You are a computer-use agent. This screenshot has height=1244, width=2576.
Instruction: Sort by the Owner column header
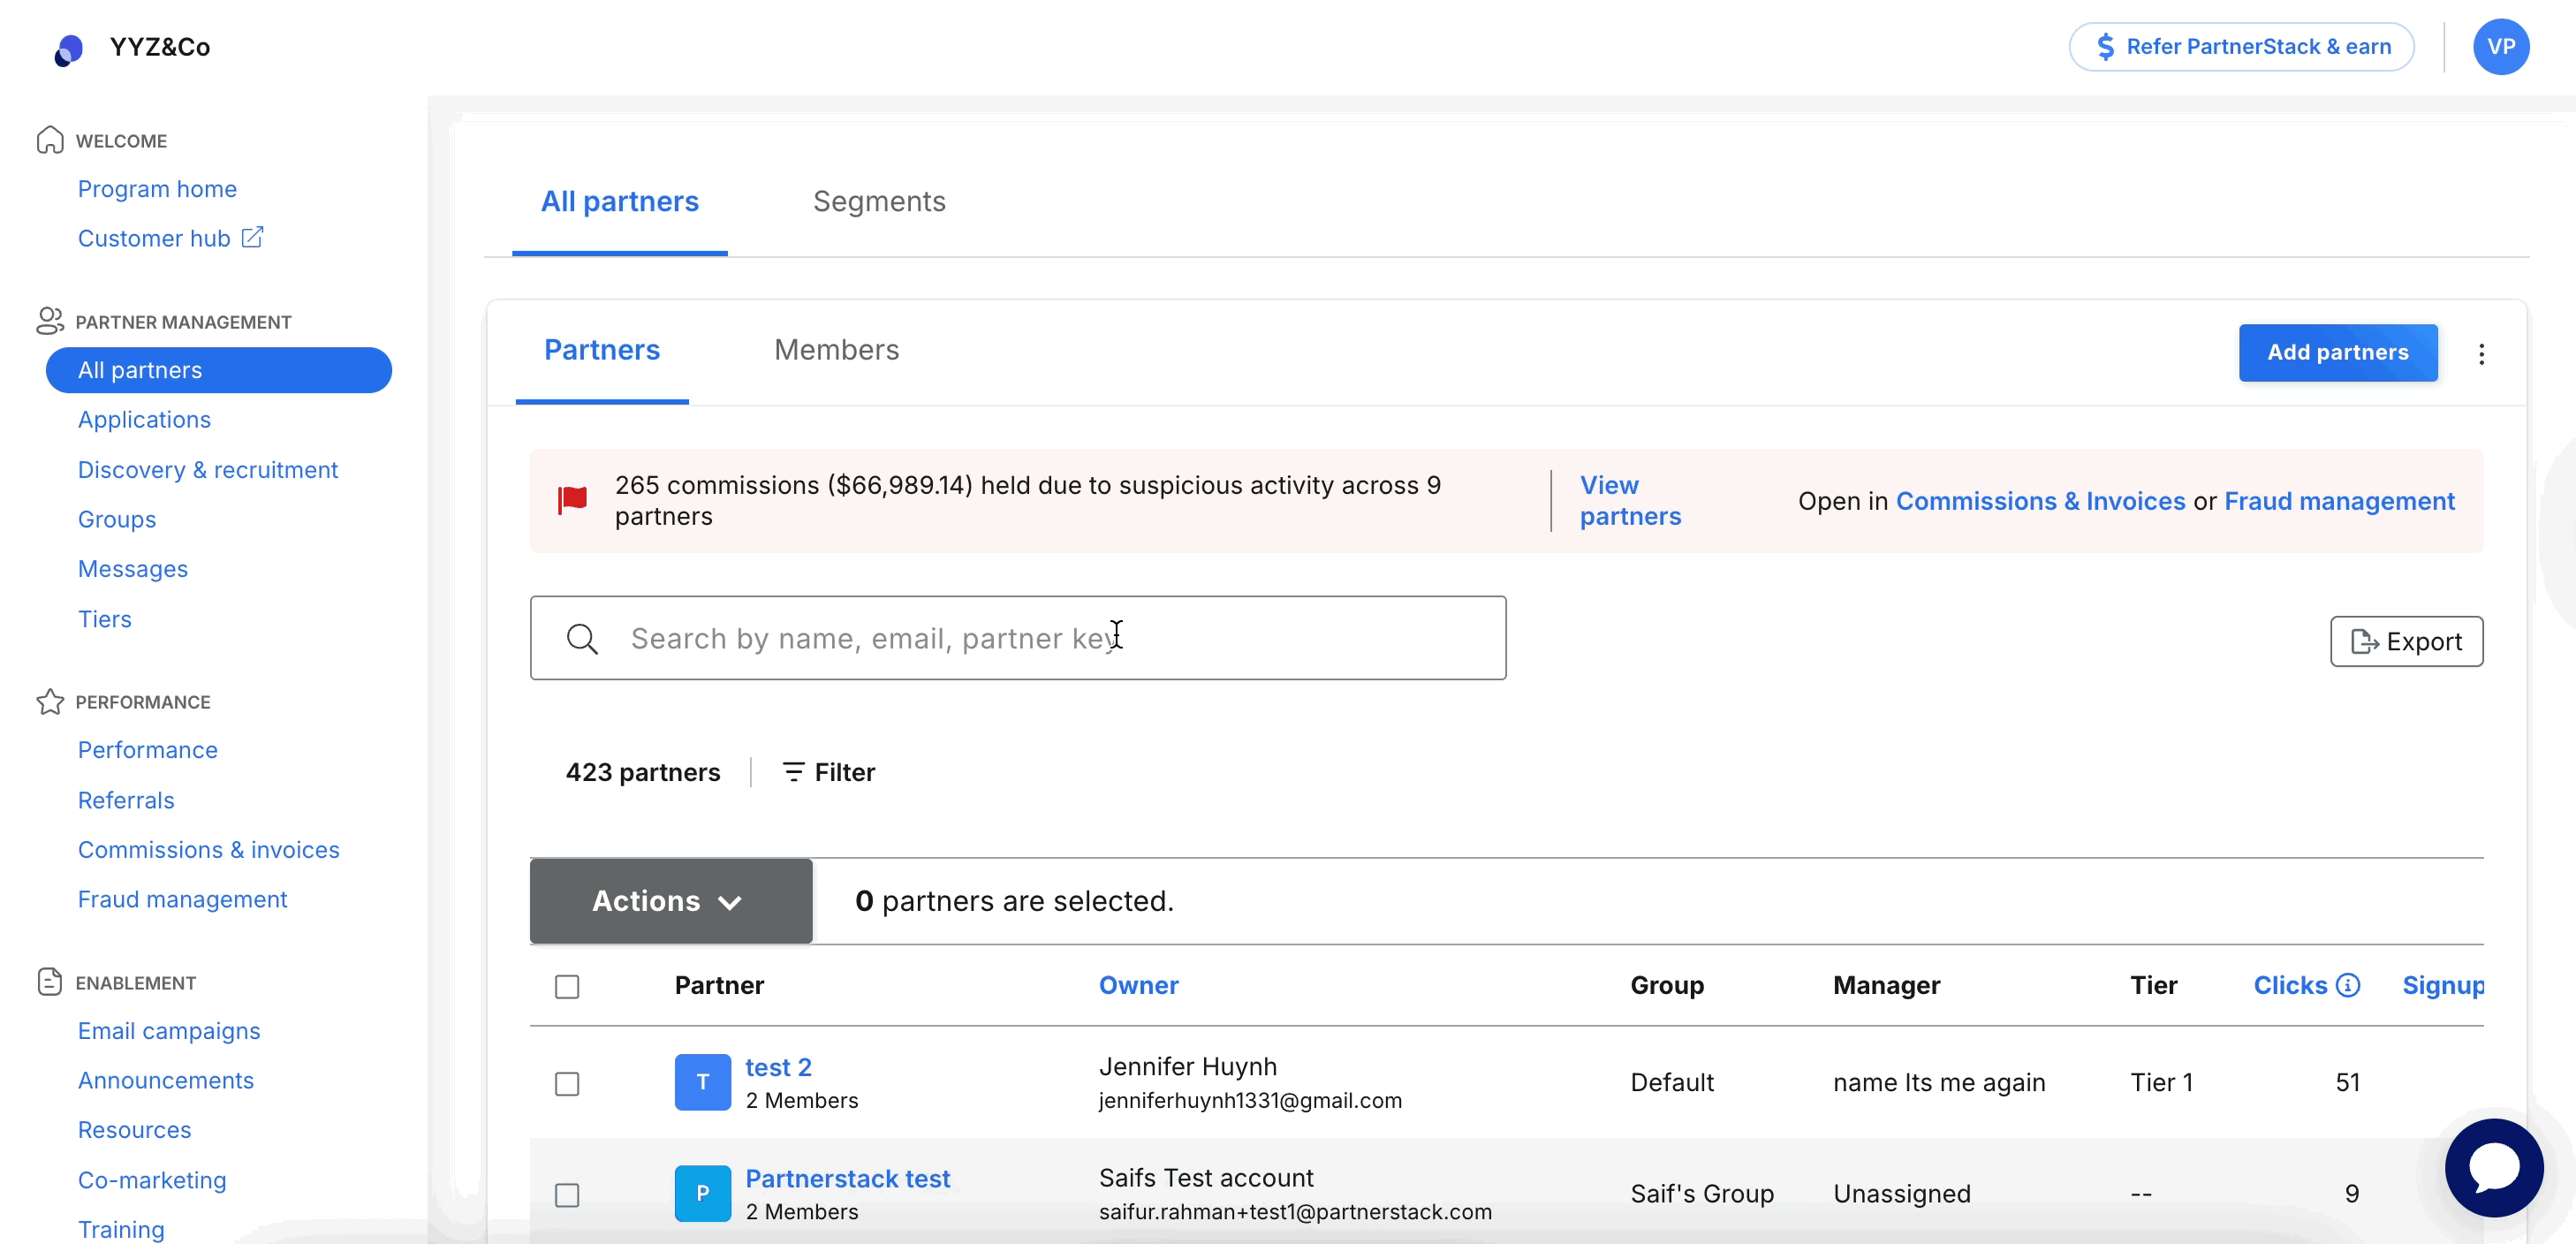pyautogui.click(x=1138, y=985)
